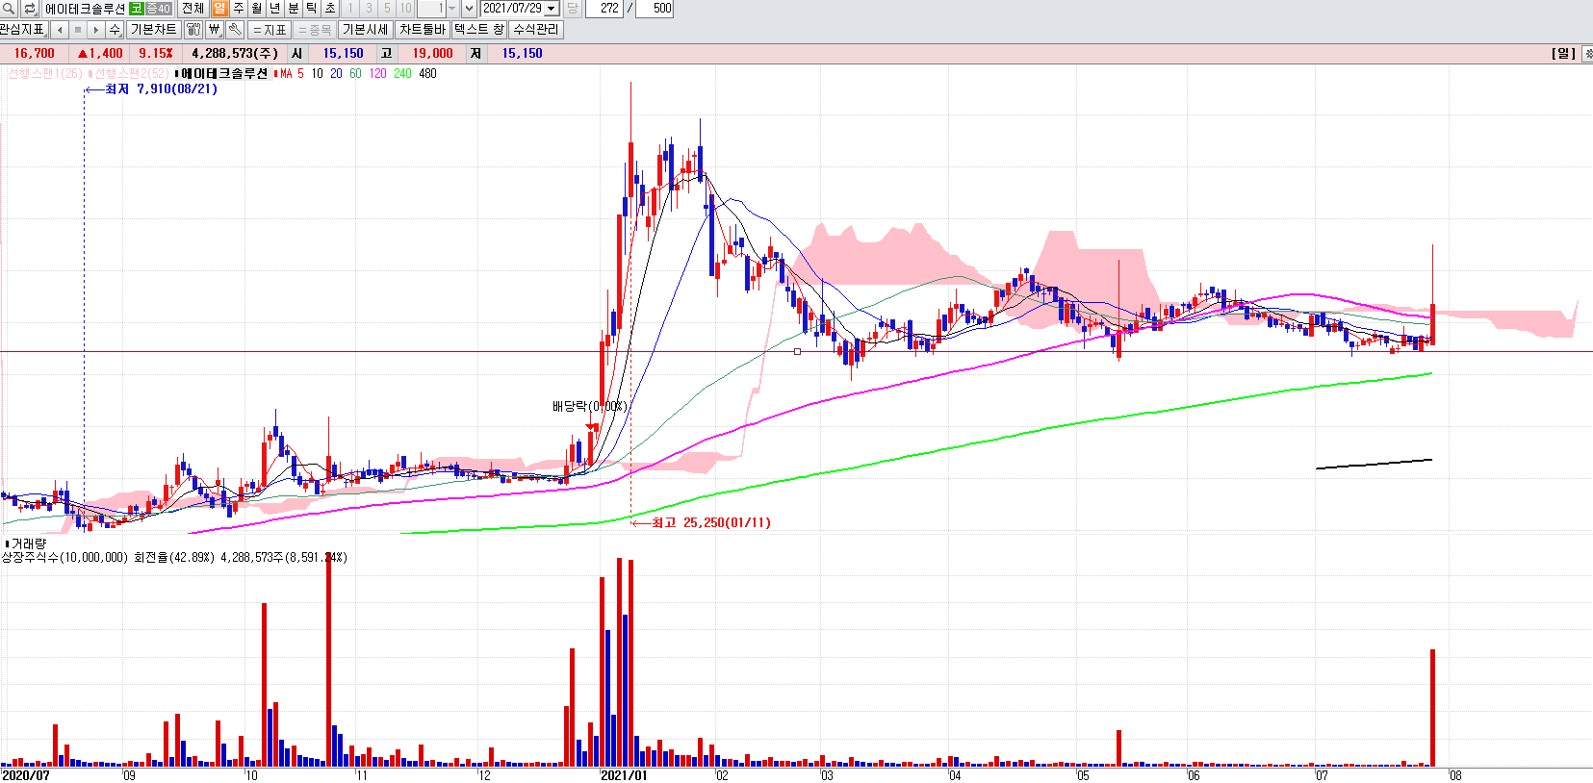Click current price 16,700
Viewport: 1593px width, 783px height.
coord(34,54)
